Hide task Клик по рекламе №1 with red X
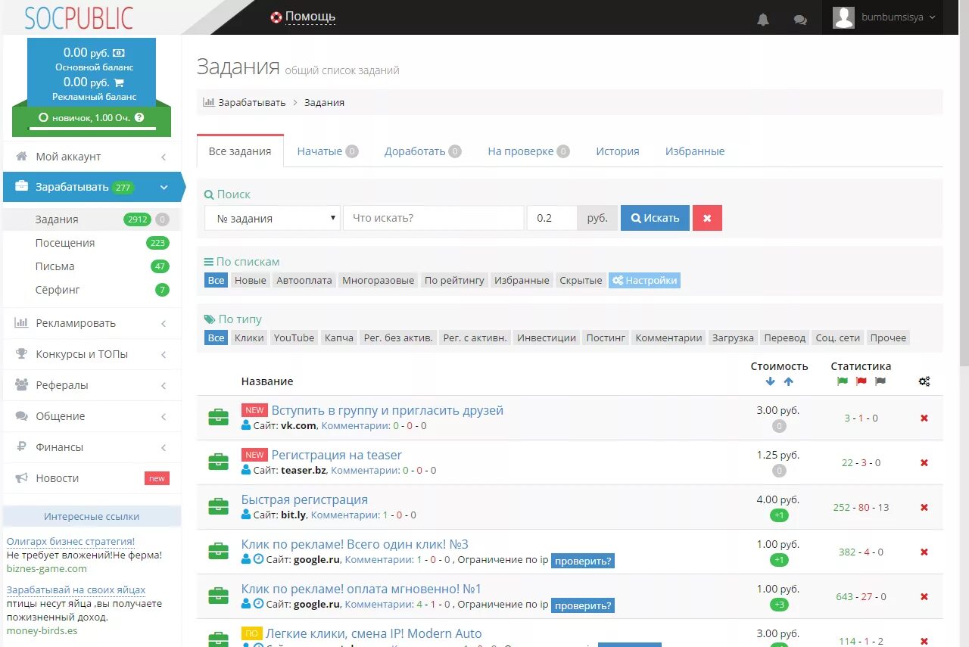The height and width of the screenshot is (647, 969). point(924,596)
